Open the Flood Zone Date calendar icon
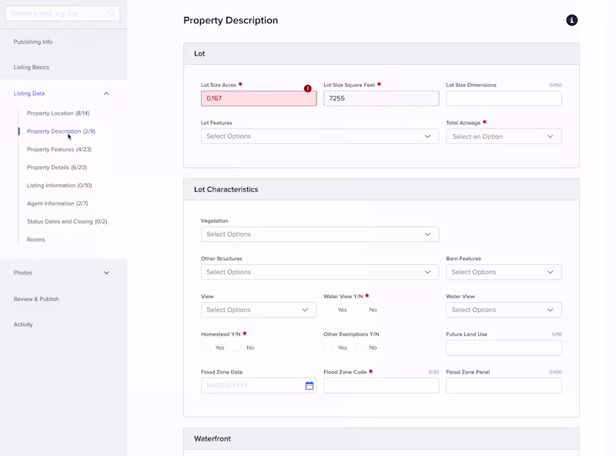 click(310, 386)
